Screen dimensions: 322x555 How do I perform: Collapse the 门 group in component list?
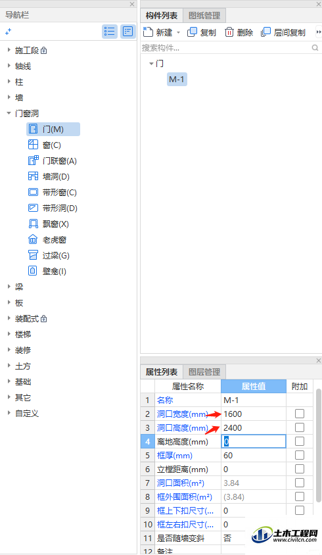coord(151,64)
